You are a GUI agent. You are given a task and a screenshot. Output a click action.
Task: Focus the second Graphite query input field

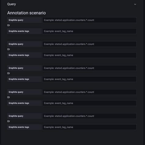[x=89, y=44]
